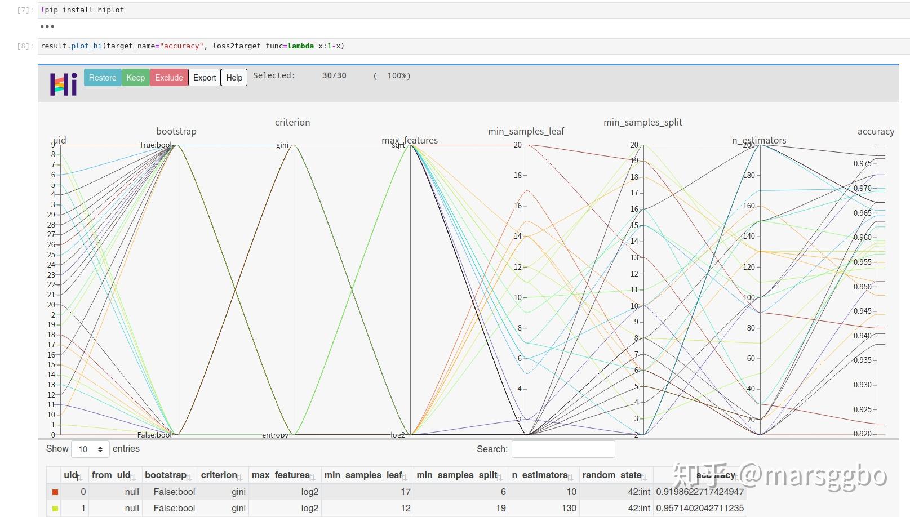Click the criterion axis title in the plot
Screen dimensions: 910x517
click(292, 122)
